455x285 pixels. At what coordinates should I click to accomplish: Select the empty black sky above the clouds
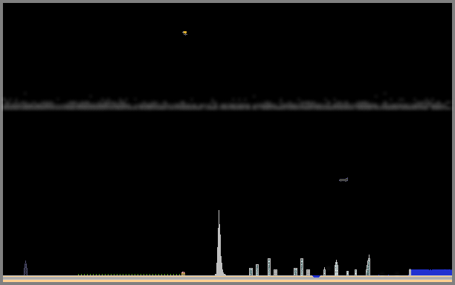227,58
